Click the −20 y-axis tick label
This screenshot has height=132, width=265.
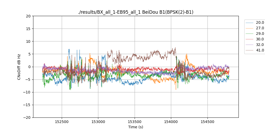click(x=27, y=117)
